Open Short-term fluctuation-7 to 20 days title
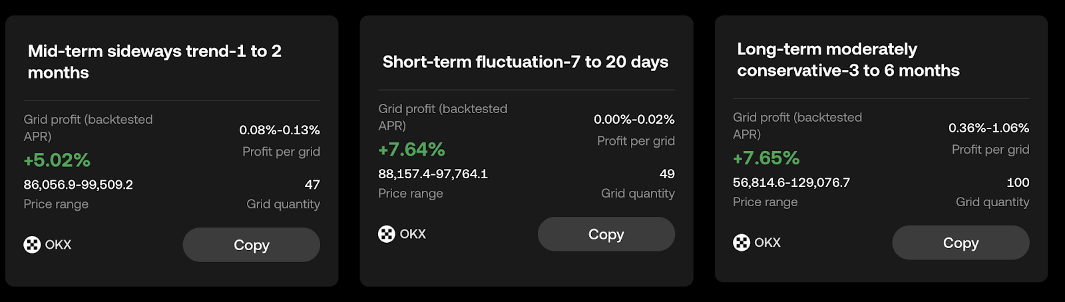Image resolution: width=1065 pixels, height=302 pixels. [525, 62]
